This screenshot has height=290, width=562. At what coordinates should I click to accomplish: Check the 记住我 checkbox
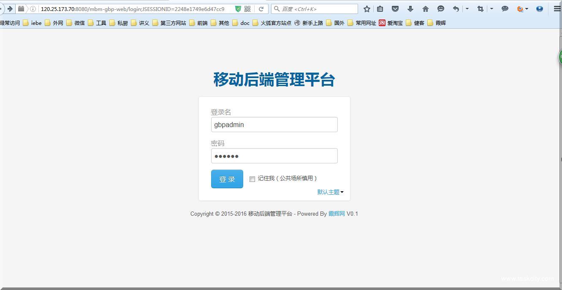[252, 179]
